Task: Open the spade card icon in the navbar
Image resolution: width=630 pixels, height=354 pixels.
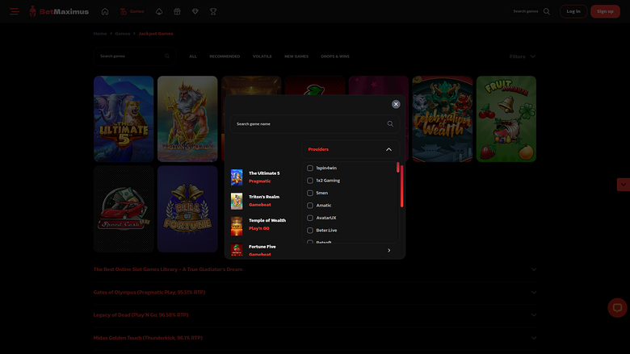Action: 159,11
